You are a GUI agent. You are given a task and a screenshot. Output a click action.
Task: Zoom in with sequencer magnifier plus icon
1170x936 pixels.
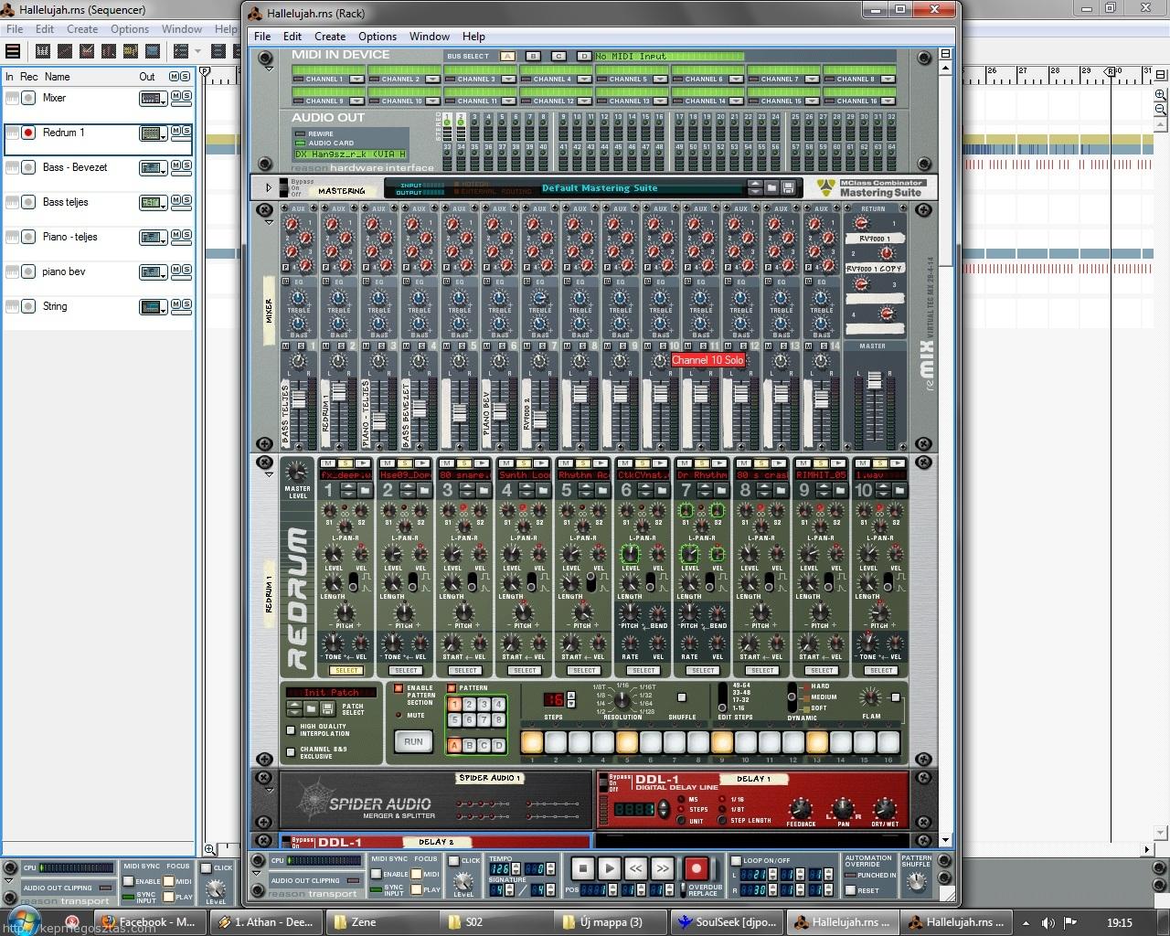click(x=1160, y=95)
